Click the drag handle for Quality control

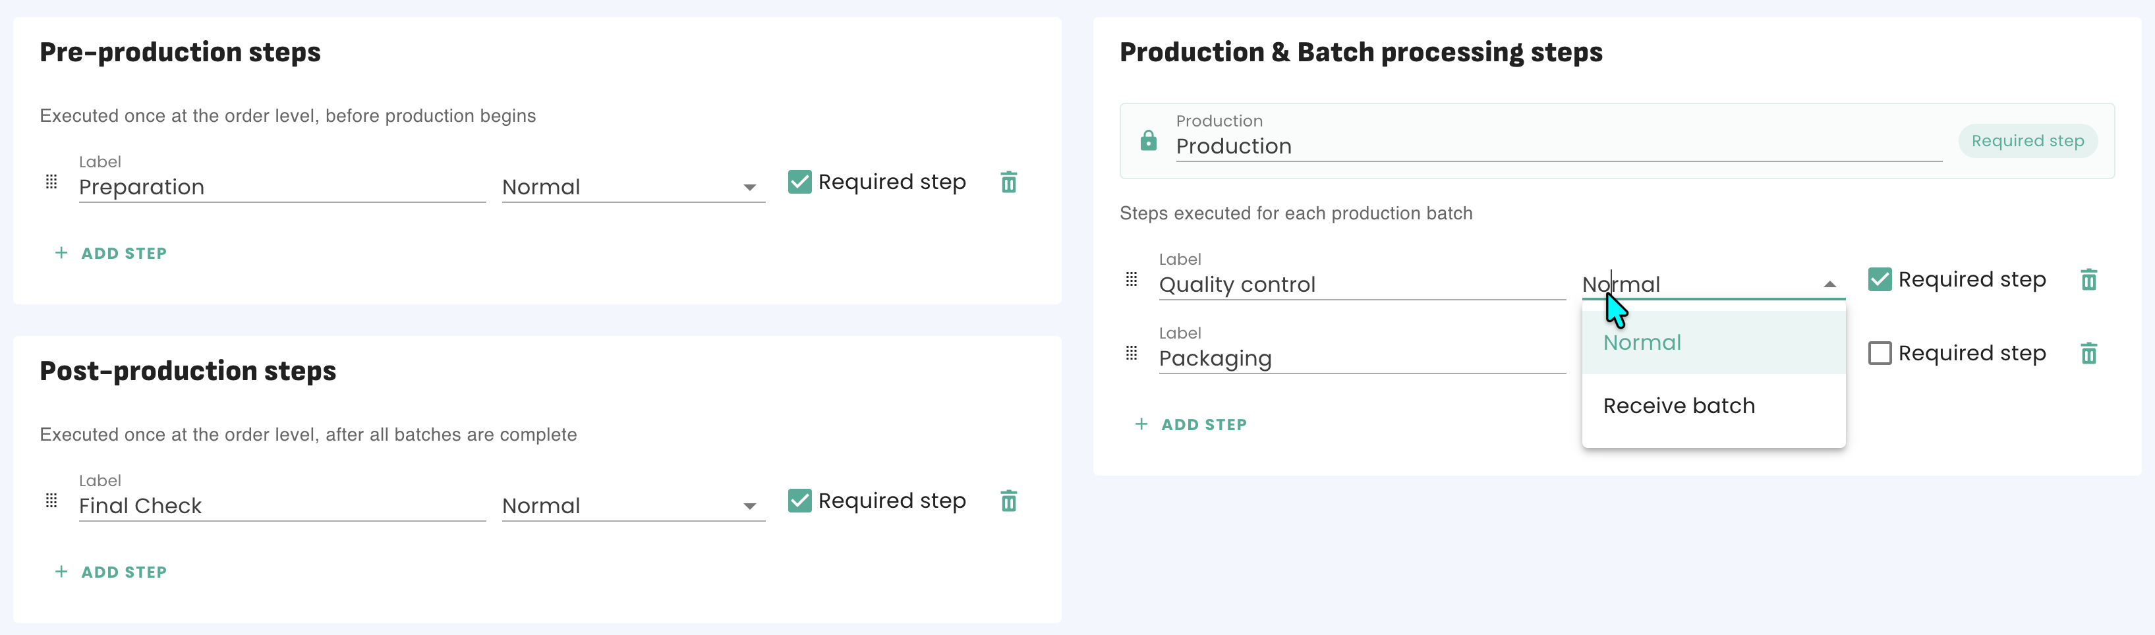[x=1131, y=279]
